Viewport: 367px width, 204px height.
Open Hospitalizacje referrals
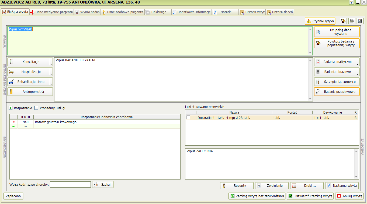(28, 72)
